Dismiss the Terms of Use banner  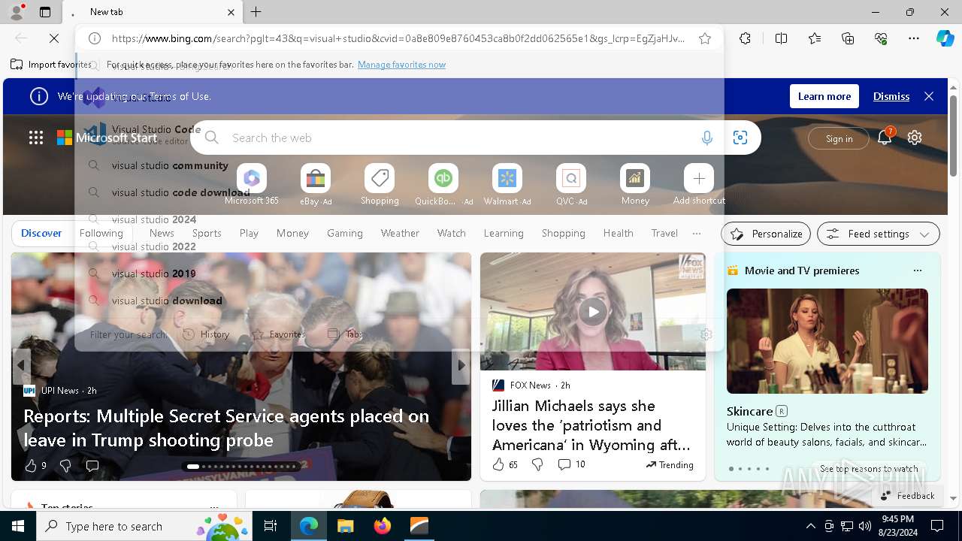click(891, 96)
